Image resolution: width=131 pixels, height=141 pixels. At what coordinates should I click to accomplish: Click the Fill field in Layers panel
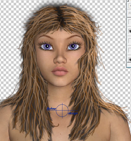click(130, 13)
